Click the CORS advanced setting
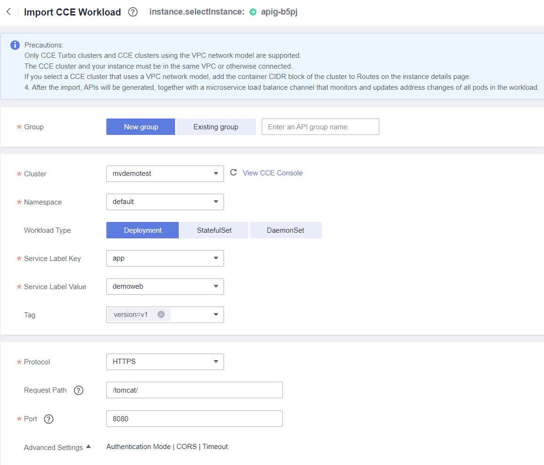Image resolution: width=544 pixels, height=465 pixels. pos(186,447)
